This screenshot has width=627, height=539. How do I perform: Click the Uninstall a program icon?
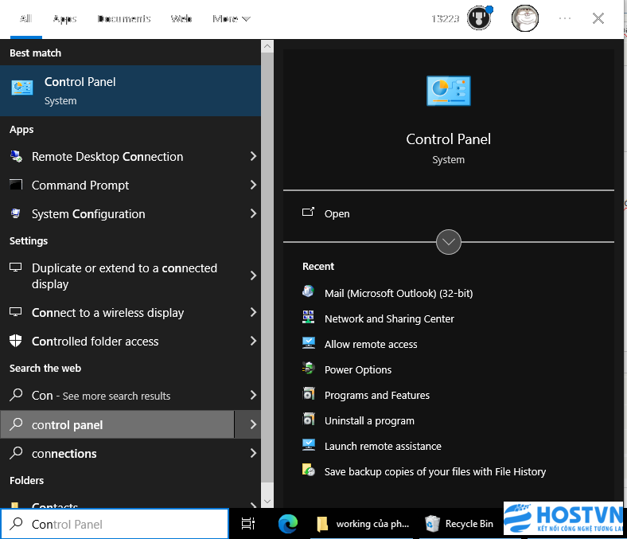pos(308,420)
